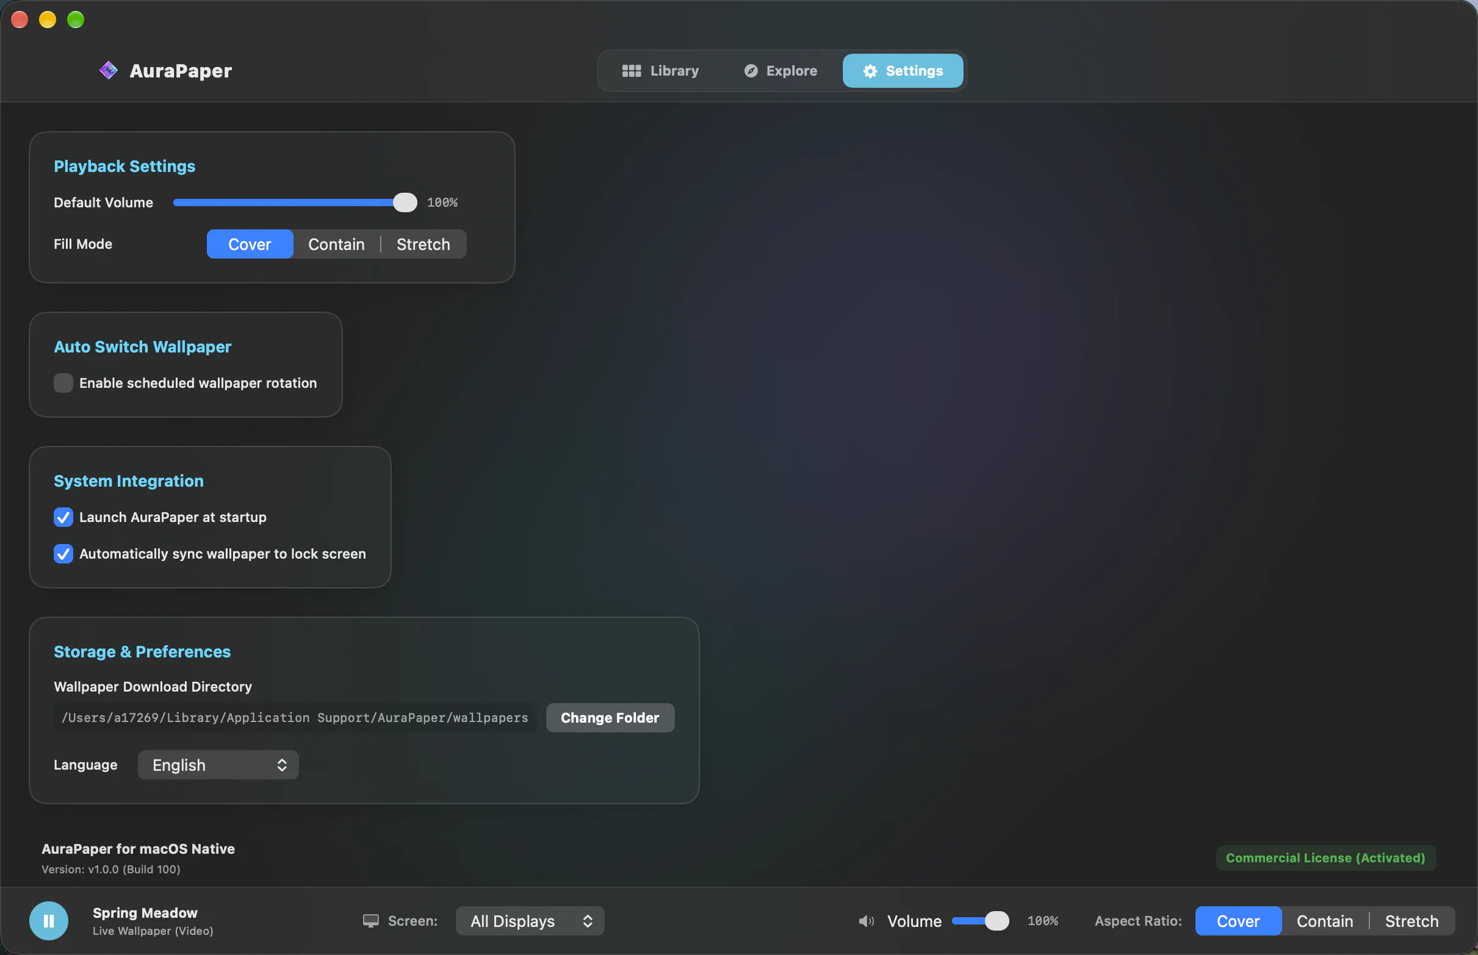Set Fill Mode to Stretch

coord(423,245)
